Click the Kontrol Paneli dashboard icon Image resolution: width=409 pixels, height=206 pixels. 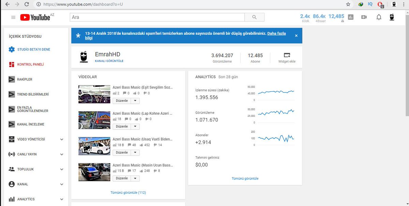(12, 64)
